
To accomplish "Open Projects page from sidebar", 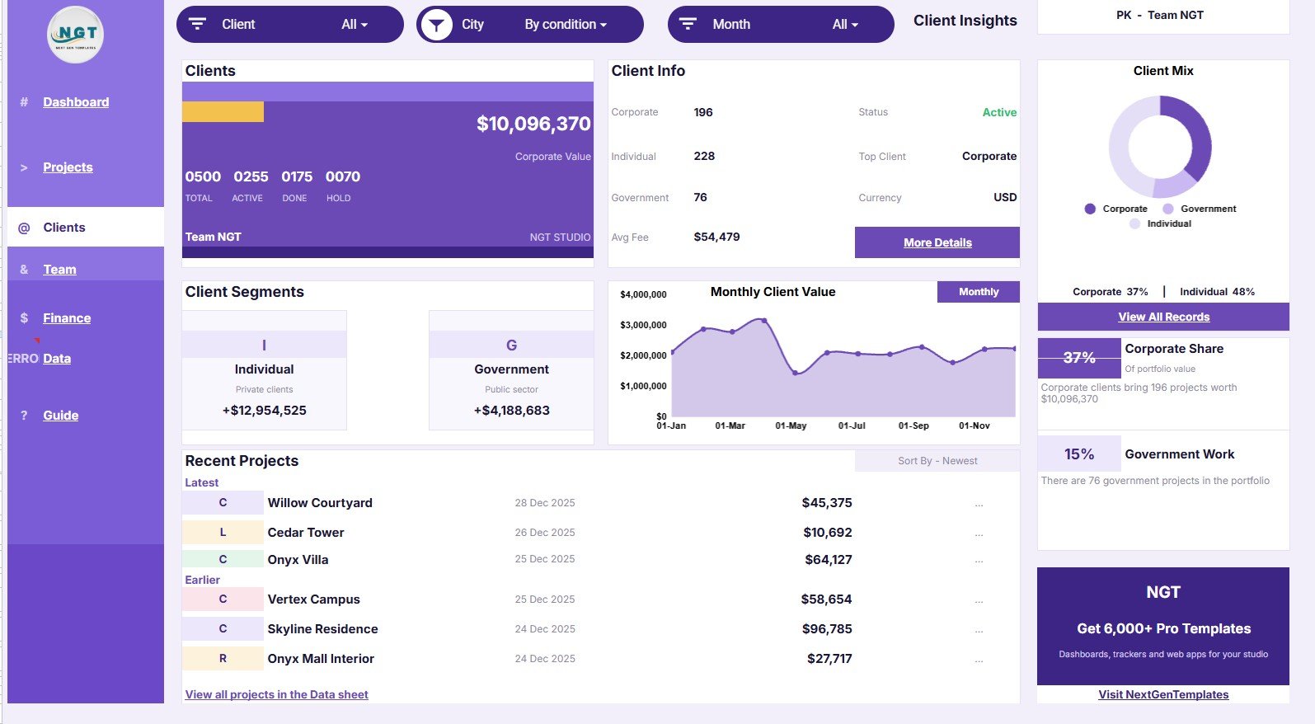I will [68, 167].
